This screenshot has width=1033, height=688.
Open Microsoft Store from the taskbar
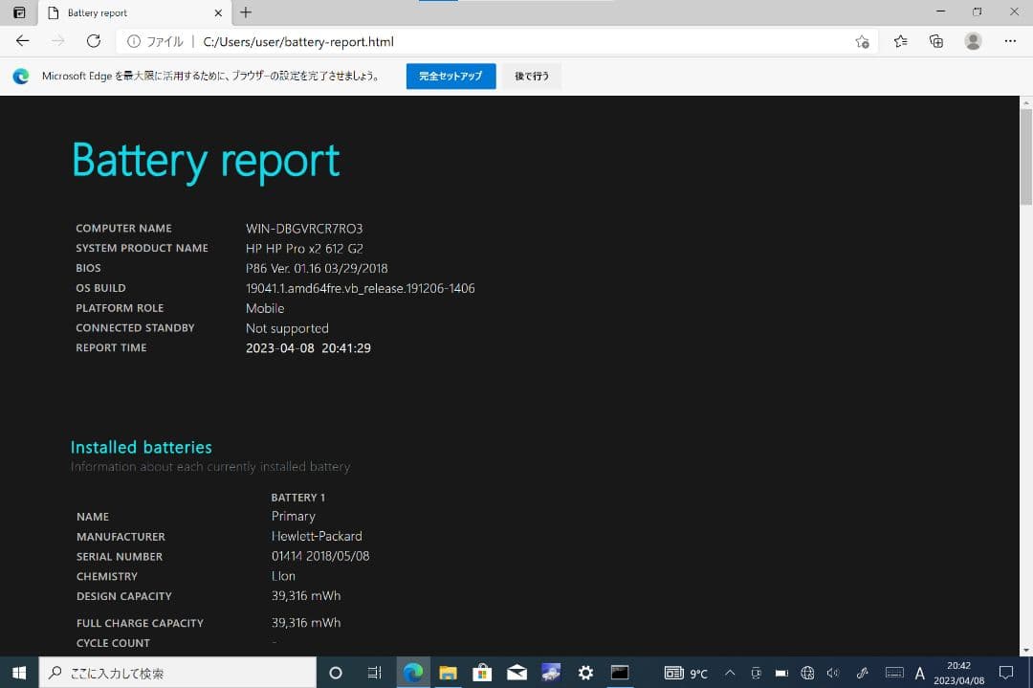point(482,673)
